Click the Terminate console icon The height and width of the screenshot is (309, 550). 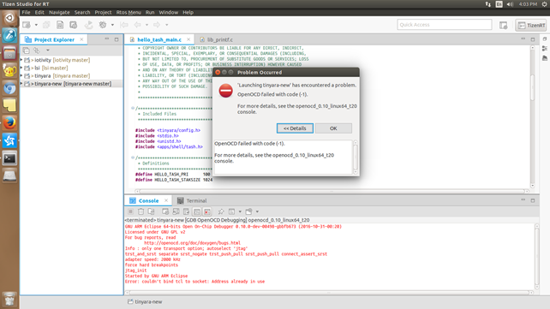point(130,211)
